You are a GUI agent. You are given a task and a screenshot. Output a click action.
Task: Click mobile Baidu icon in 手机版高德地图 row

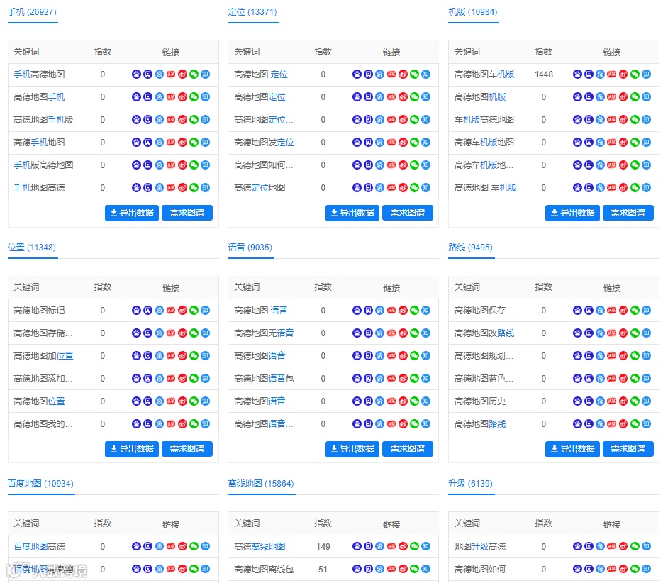coord(147,165)
